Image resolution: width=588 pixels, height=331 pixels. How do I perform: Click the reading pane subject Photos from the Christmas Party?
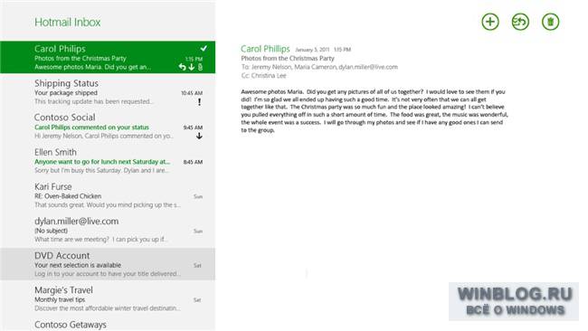[288, 58]
